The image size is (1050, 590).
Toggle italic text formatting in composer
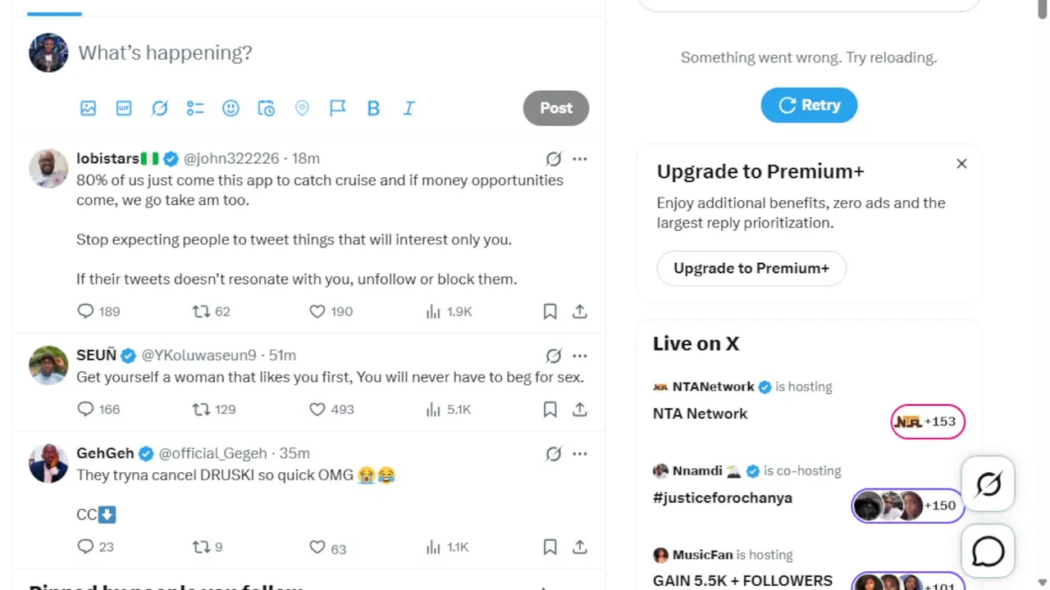click(409, 108)
